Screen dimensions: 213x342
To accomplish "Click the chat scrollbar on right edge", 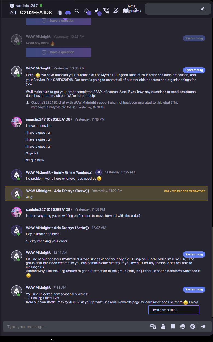I will point(212,273).
